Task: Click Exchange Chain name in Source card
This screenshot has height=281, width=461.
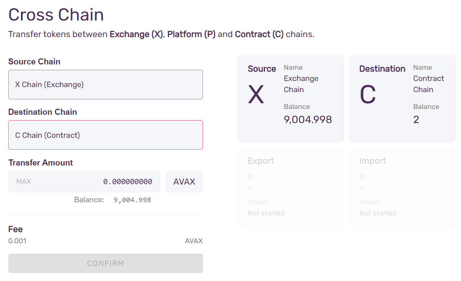Action: point(301,84)
